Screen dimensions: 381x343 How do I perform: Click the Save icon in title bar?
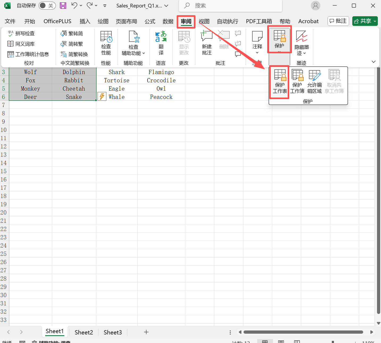[63, 6]
